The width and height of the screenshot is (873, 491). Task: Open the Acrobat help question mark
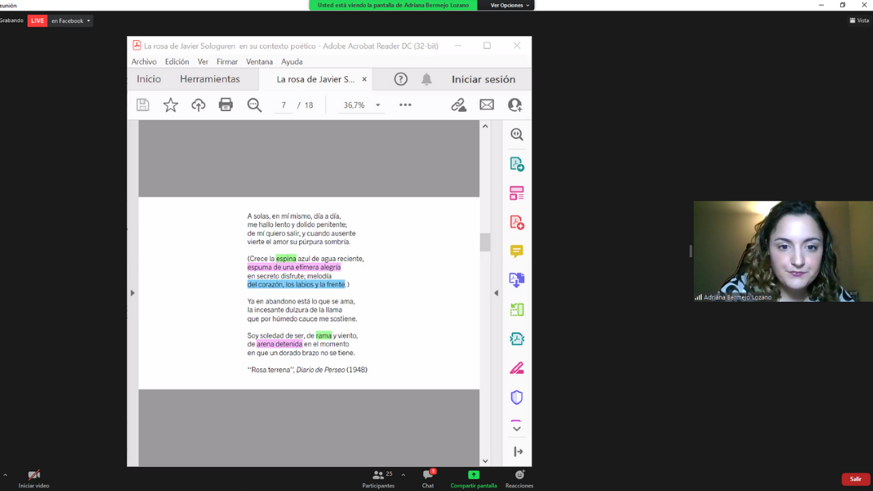click(x=401, y=79)
